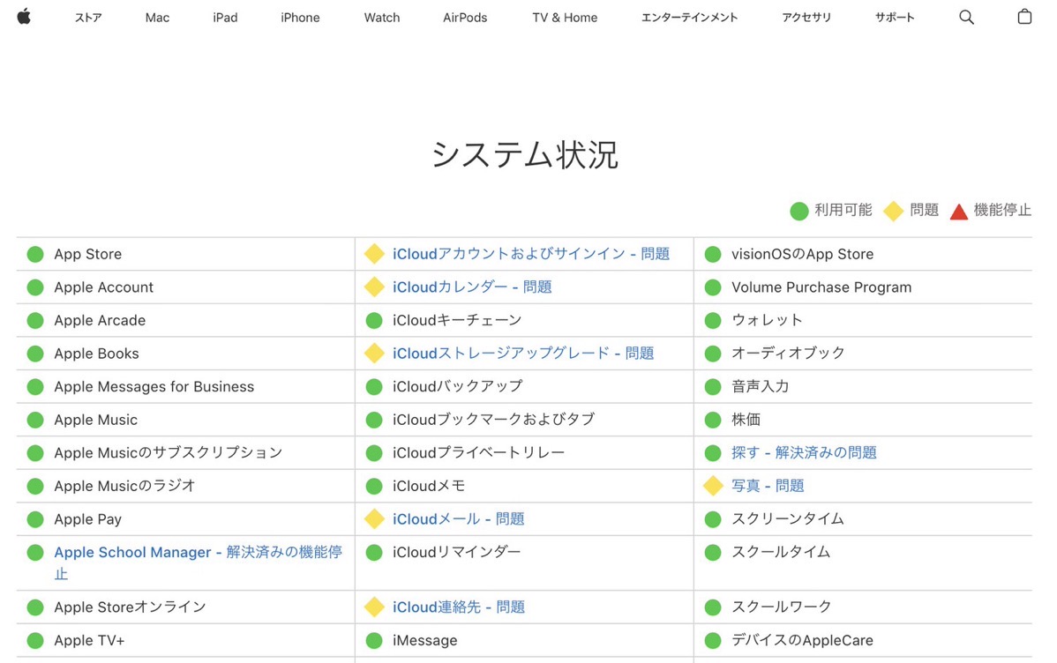This screenshot has height=663, width=1057.
Task: Click yellow diamond beside iCloudメール
Action: click(374, 518)
